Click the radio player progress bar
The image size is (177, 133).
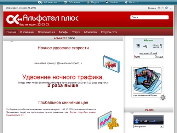point(148,117)
